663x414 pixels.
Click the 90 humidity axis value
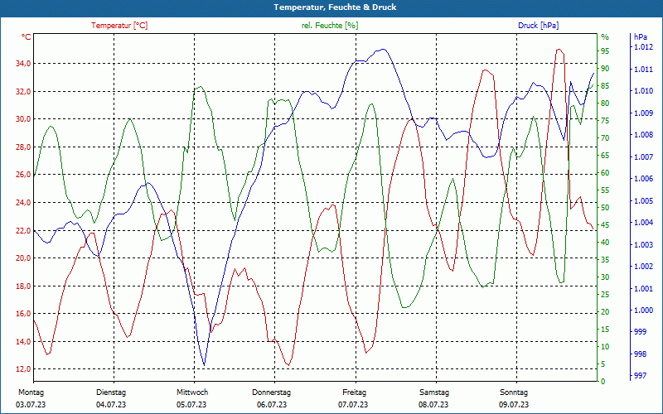click(605, 69)
